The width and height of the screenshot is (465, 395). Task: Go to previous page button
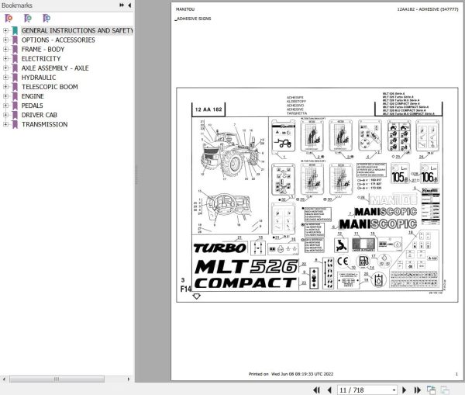pyautogui.click(x=329, y=390)
